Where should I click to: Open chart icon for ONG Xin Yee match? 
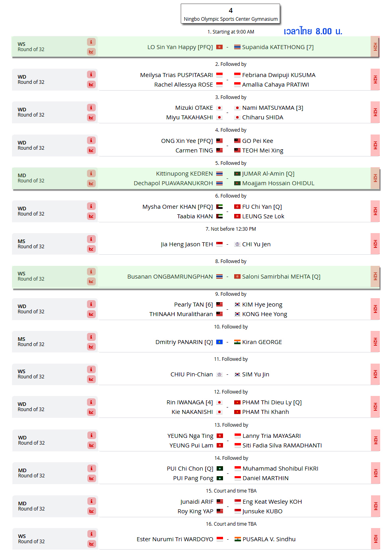pyautogui.click(x=91, y=150)
